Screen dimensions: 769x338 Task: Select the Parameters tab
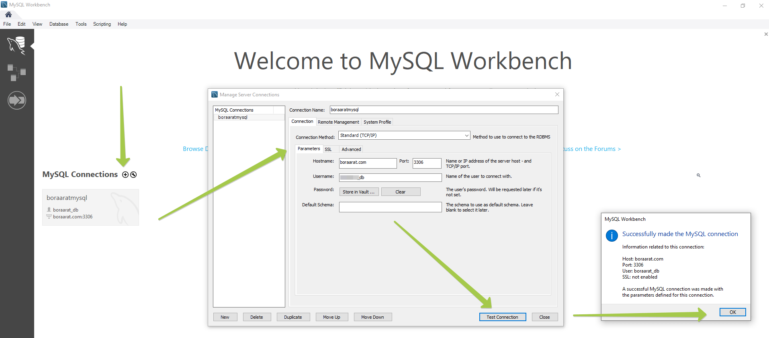tap(309, 149)
